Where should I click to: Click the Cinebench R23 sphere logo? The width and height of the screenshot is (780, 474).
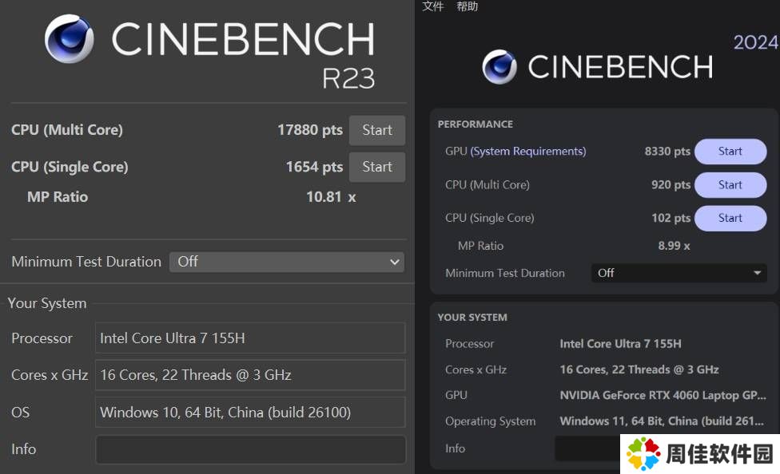(69, 39)
